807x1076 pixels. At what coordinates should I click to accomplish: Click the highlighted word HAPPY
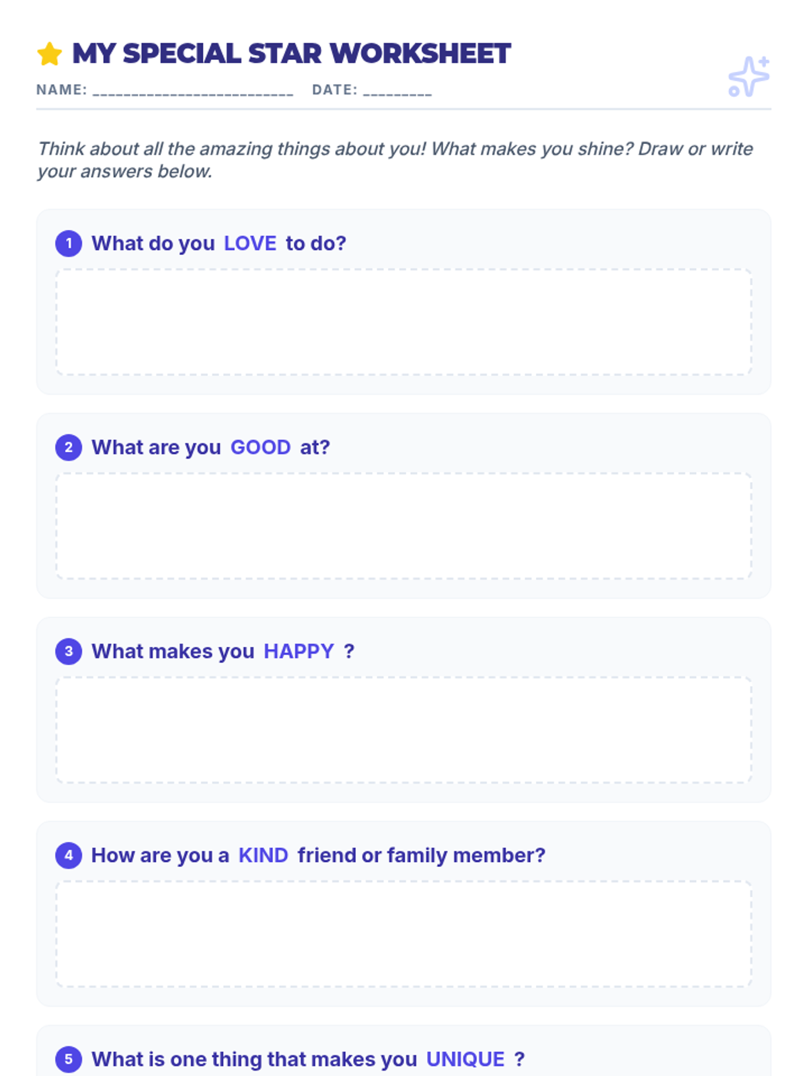(x=299, y=651)
